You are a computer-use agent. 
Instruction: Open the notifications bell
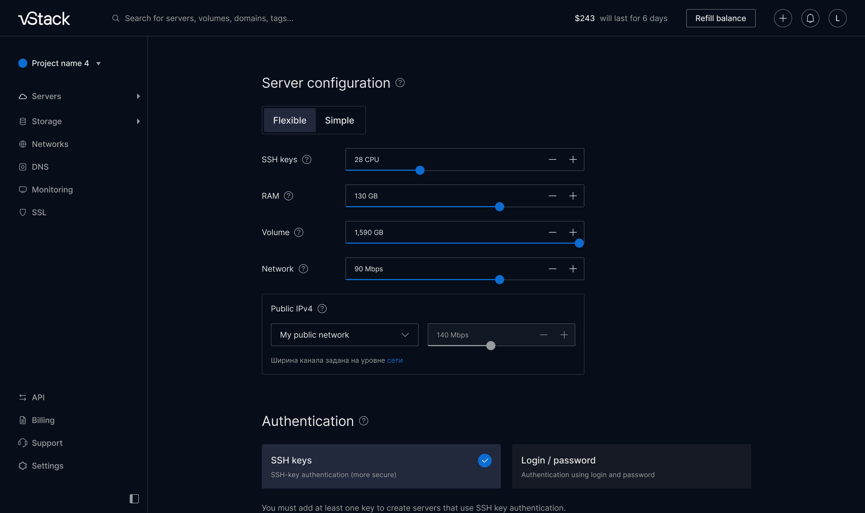pos(810,18)
